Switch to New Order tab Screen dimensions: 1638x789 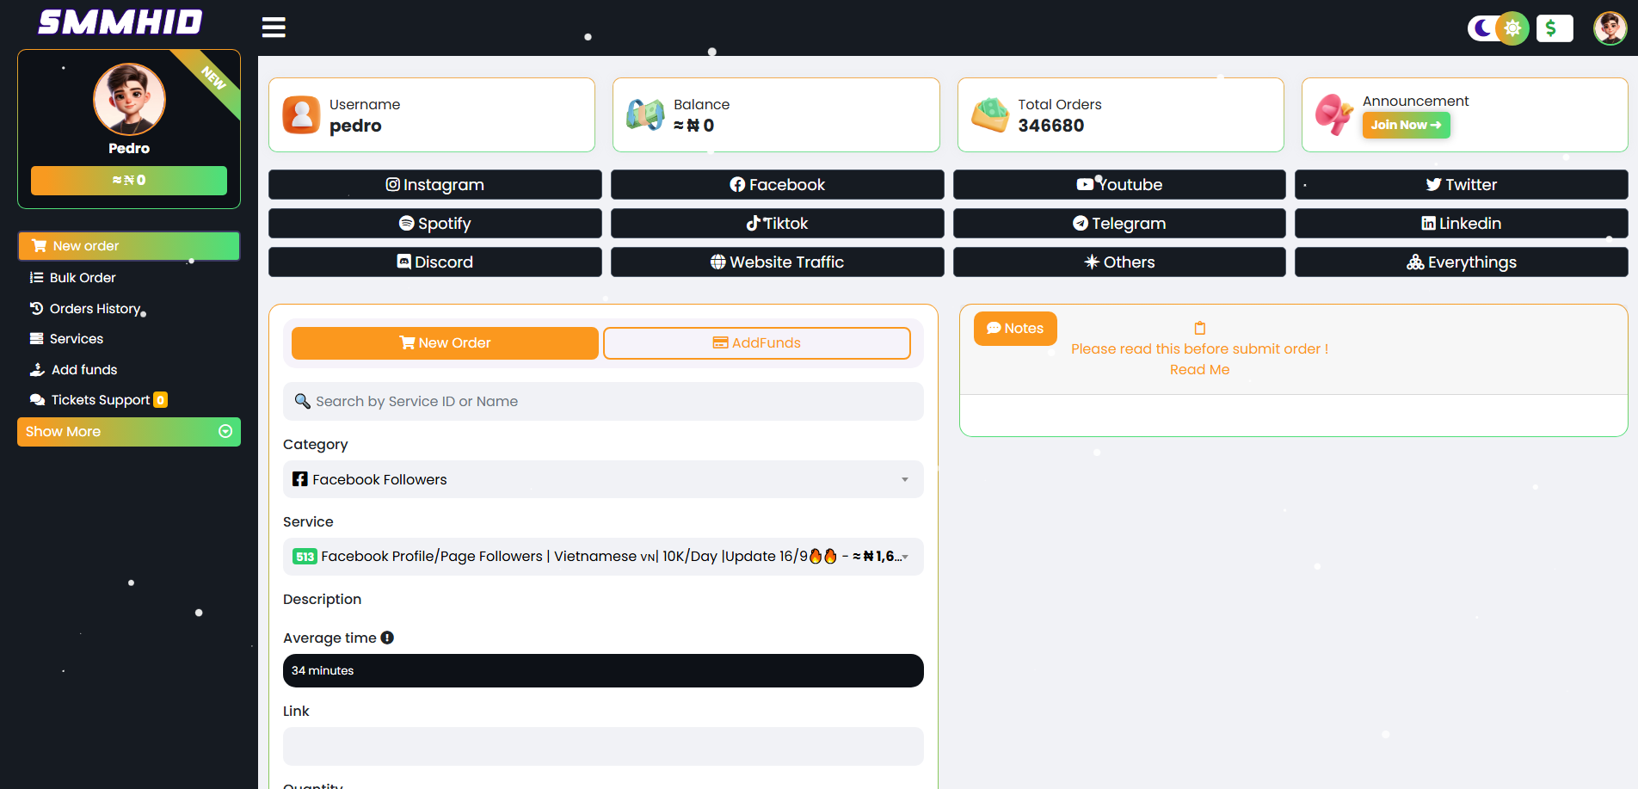pos(445,342)
